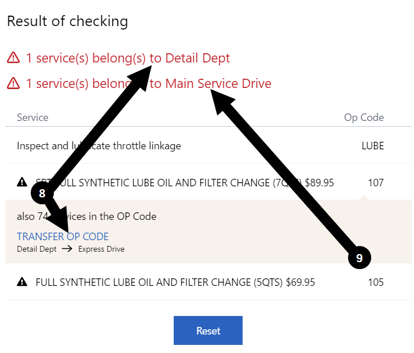
Task: Click the Service column header
Action: click(x=32, y=117)
